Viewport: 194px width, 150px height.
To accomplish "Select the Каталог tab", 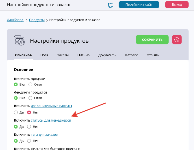I will pyautogui.click(x=132, y=55).
